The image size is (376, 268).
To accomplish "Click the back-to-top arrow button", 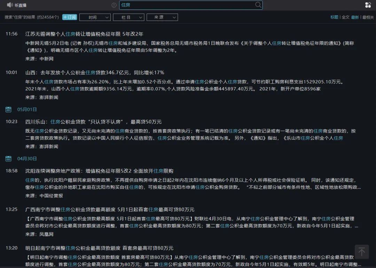I will 362,252.
